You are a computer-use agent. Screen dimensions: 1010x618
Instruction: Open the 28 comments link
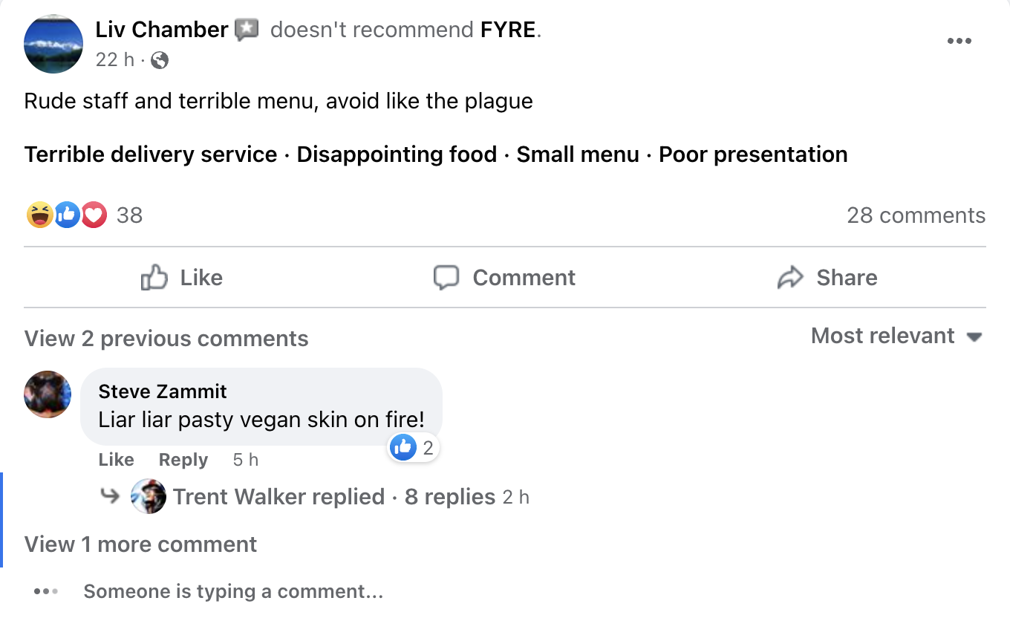pyautogui.click(x=916, y=215)
